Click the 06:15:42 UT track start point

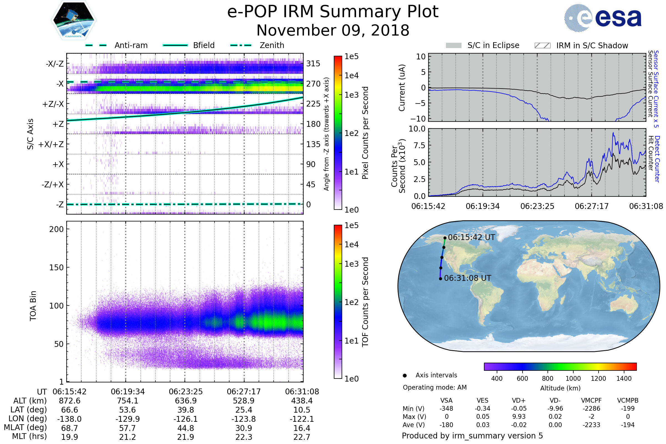[x=445, y=238]
